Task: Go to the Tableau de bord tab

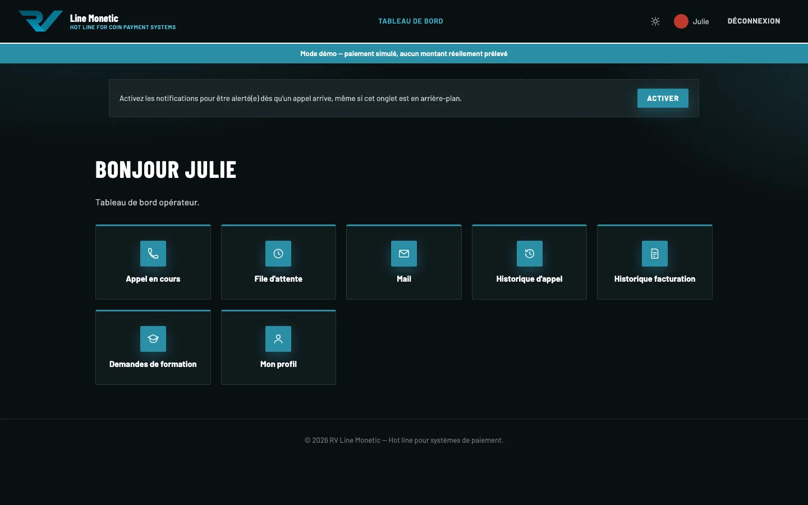Action: click(411, 21)
